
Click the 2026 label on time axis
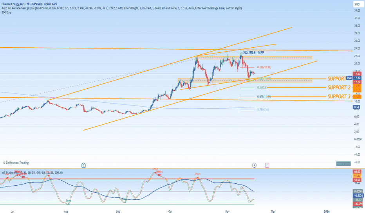click(x=327, y=211)
